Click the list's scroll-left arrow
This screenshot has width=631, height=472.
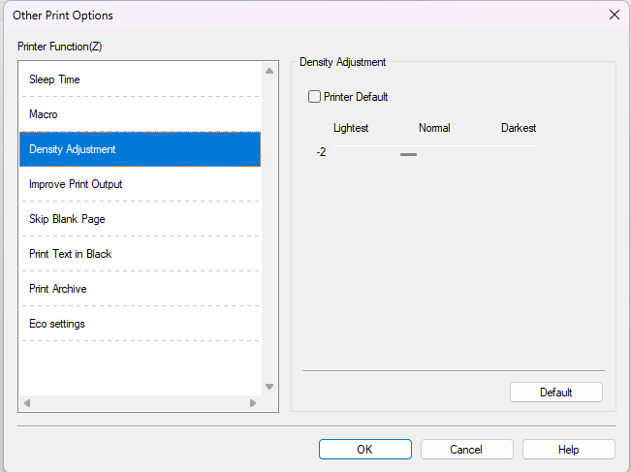27,403
